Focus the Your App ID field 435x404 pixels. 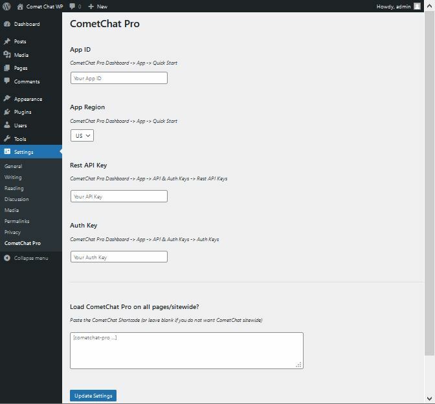[x=119, y=78]
